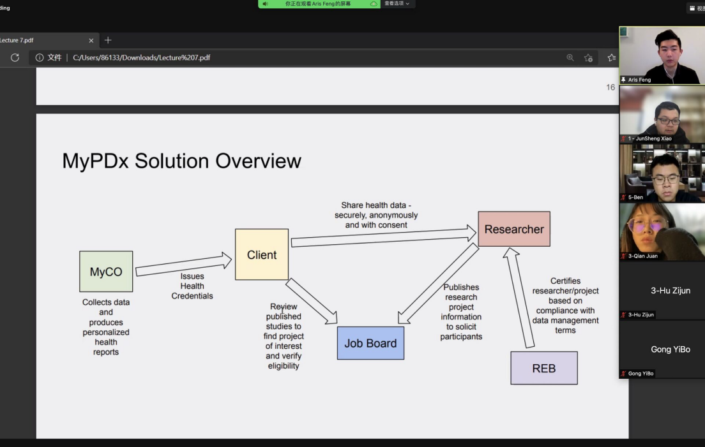The width and height of the screenshot is (705, 447).
Task: Click the pin icon next to Aris Feng
Action: (624, 80)
